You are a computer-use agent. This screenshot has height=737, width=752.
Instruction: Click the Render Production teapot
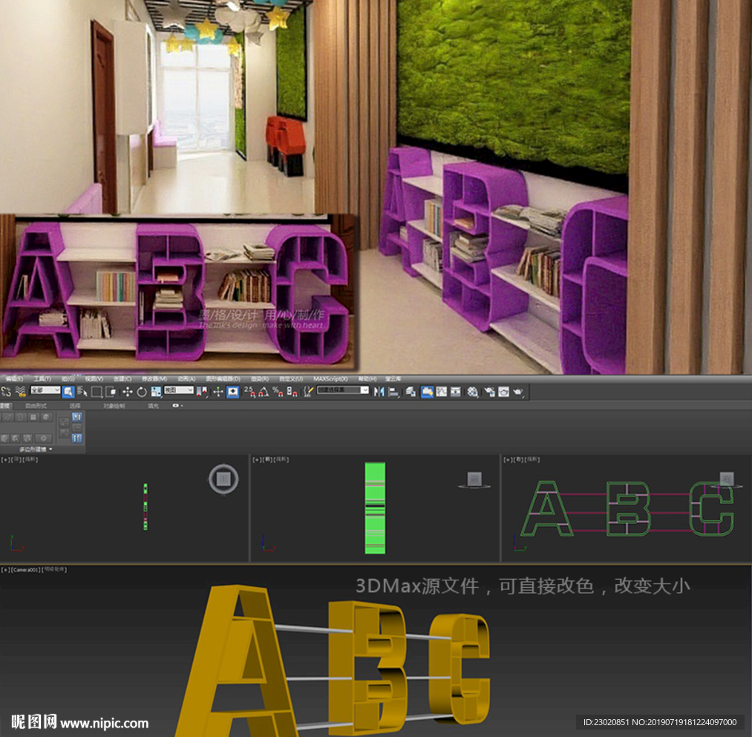[518, 392]
